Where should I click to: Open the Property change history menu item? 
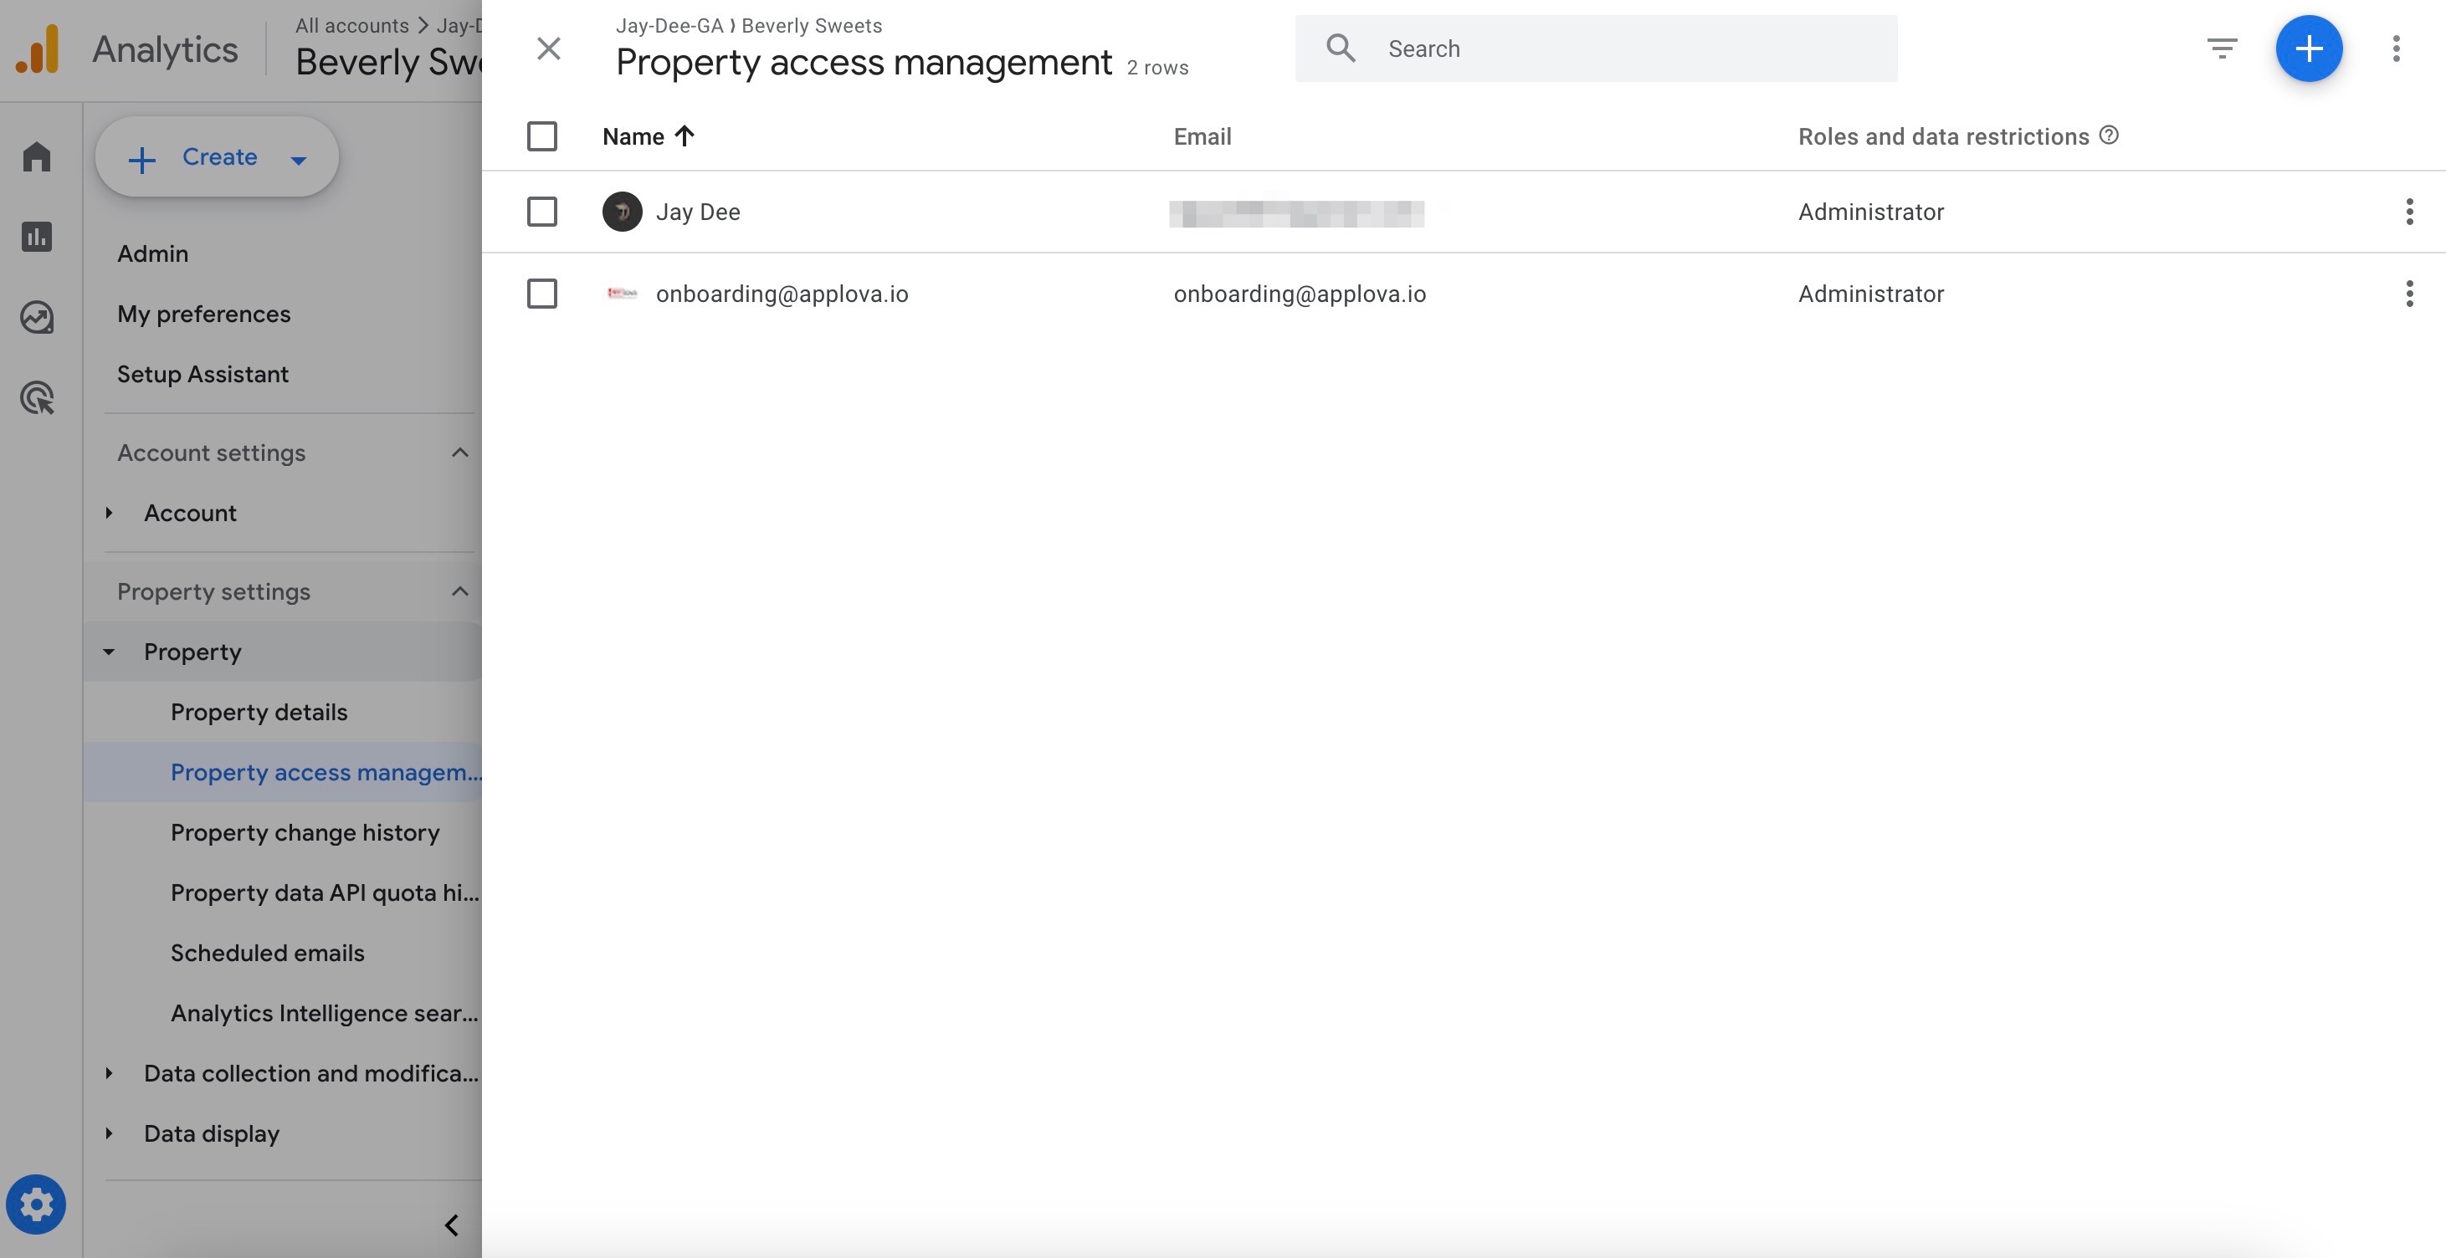click(305, 832)
